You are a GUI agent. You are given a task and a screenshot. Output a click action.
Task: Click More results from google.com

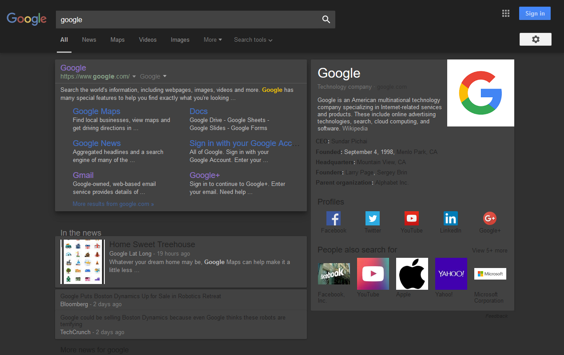pos(113,204)
